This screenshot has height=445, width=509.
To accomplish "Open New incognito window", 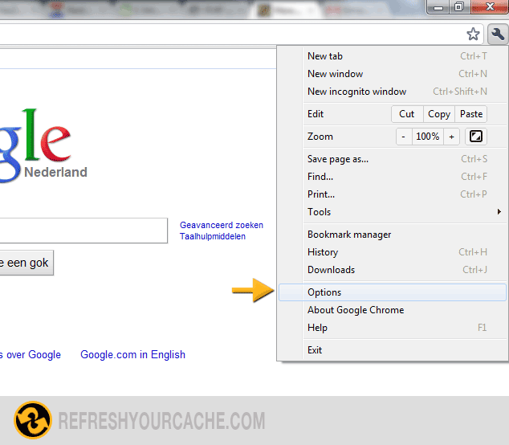I will pos(392,92).
